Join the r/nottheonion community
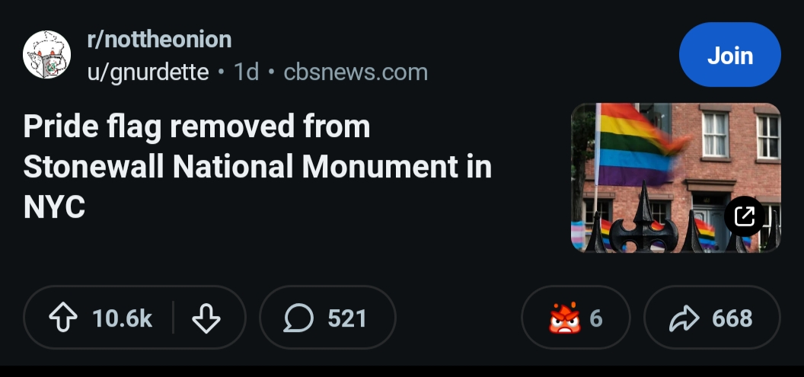This screenshot has width=804, height=377. tap(729, 55)
